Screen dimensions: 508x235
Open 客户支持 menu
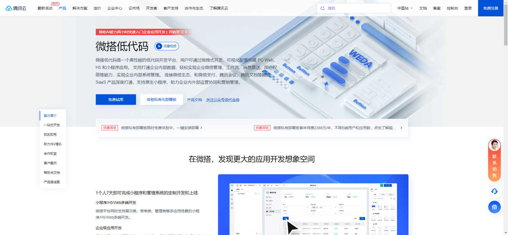pyautogui.click(x=171, y=8)
